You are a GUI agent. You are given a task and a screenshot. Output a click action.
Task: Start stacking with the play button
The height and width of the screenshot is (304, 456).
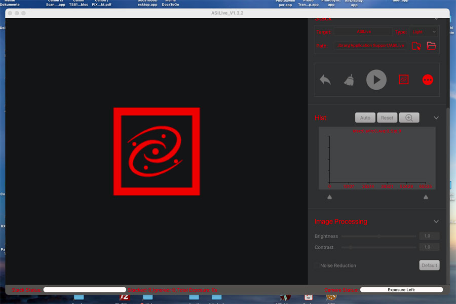376,80
